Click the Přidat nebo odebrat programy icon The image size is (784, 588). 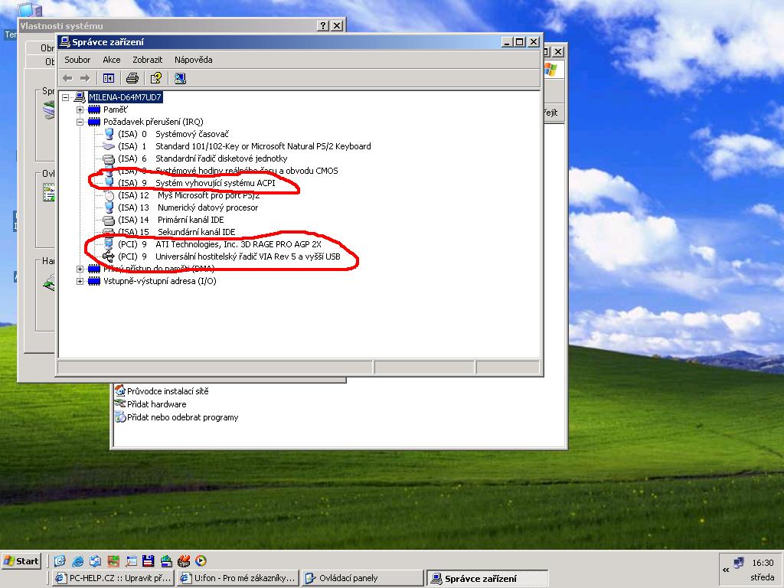[120, 416]
